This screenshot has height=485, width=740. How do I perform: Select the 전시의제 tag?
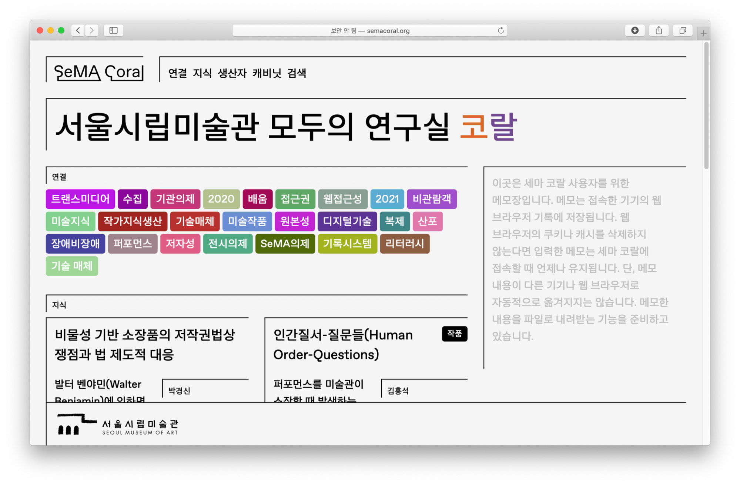[228, 243]
